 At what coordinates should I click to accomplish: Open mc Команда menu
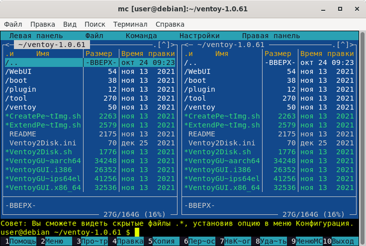pos(141,36)
